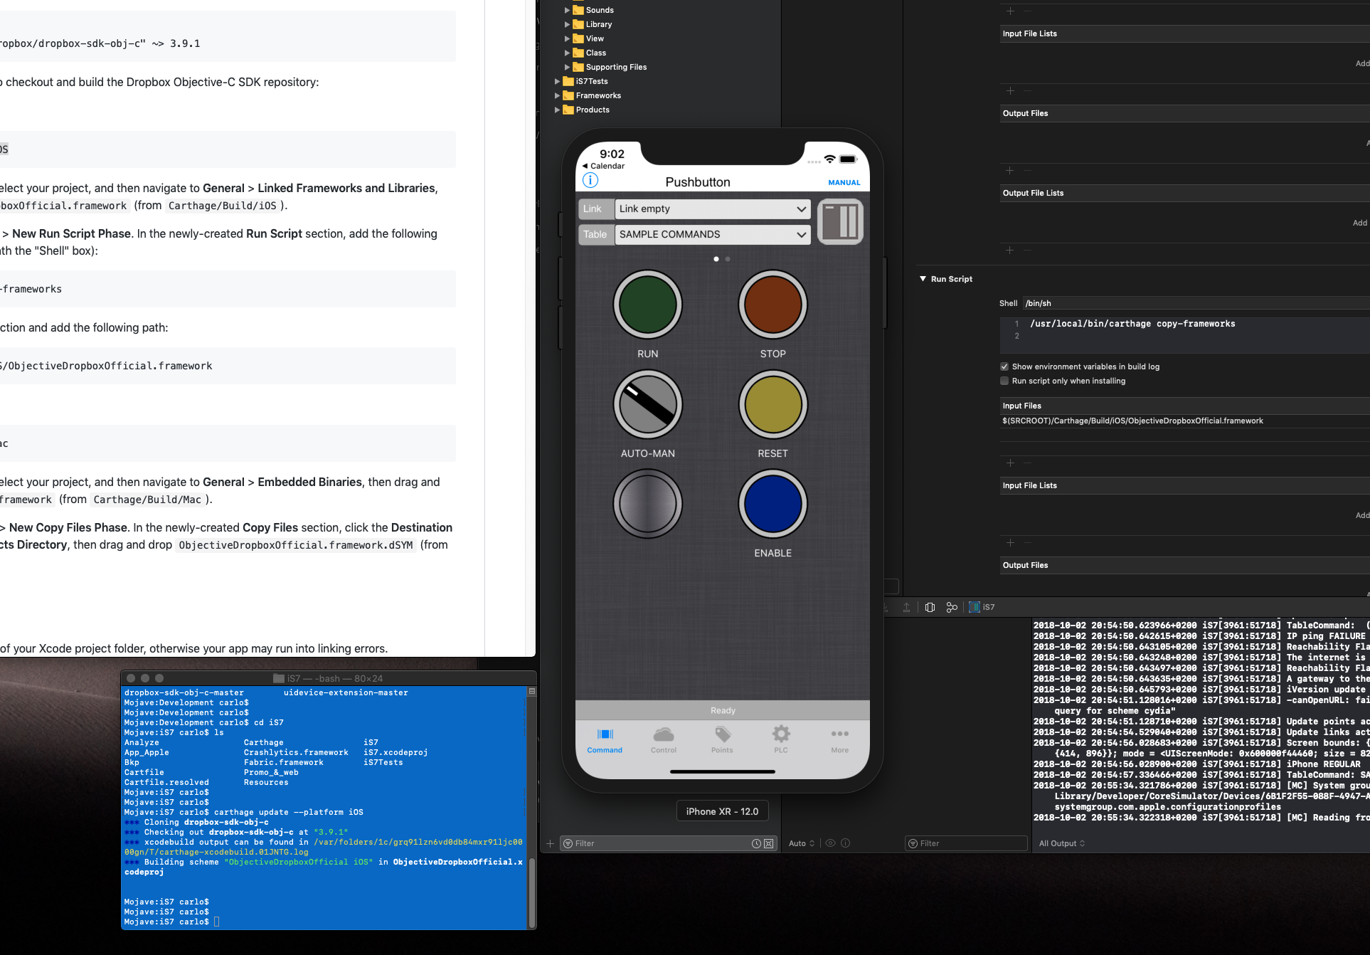Click the Link label button beside dropdown
The image size is (1370, 955).
pyautogui.click(x=596, y=209)
